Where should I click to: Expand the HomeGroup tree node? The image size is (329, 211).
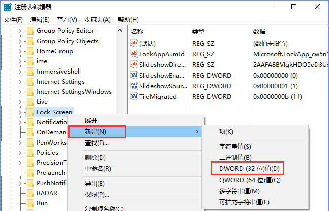[20, 51]
